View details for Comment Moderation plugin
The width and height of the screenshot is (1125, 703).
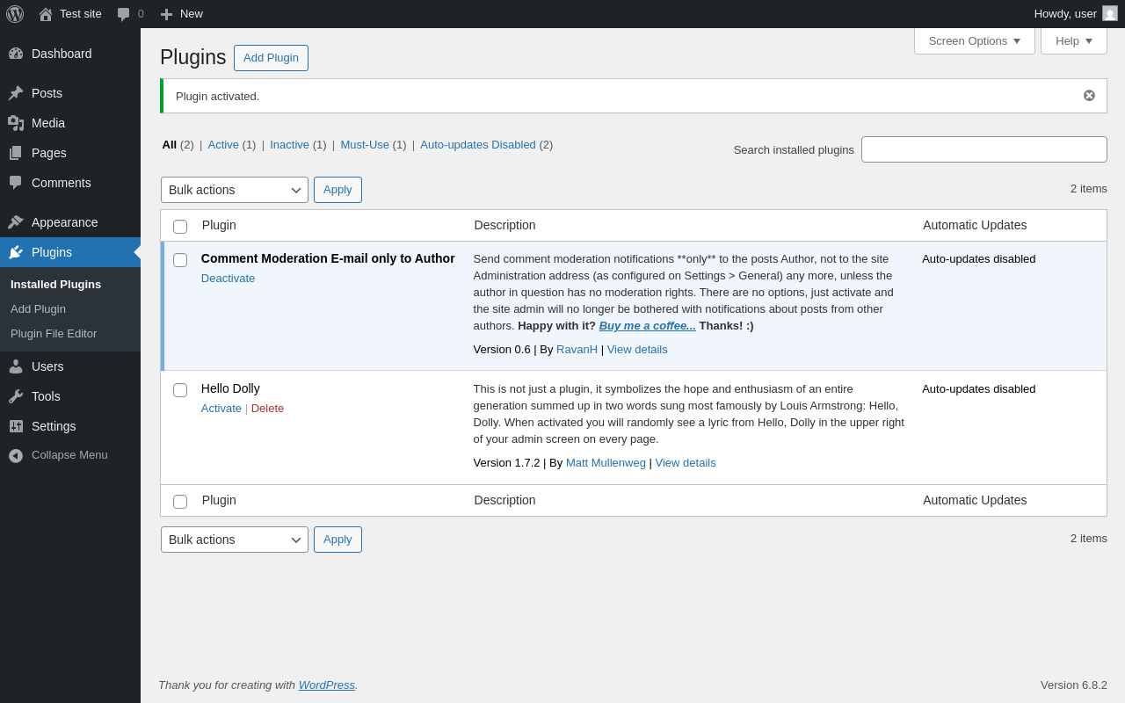[637, 350]
